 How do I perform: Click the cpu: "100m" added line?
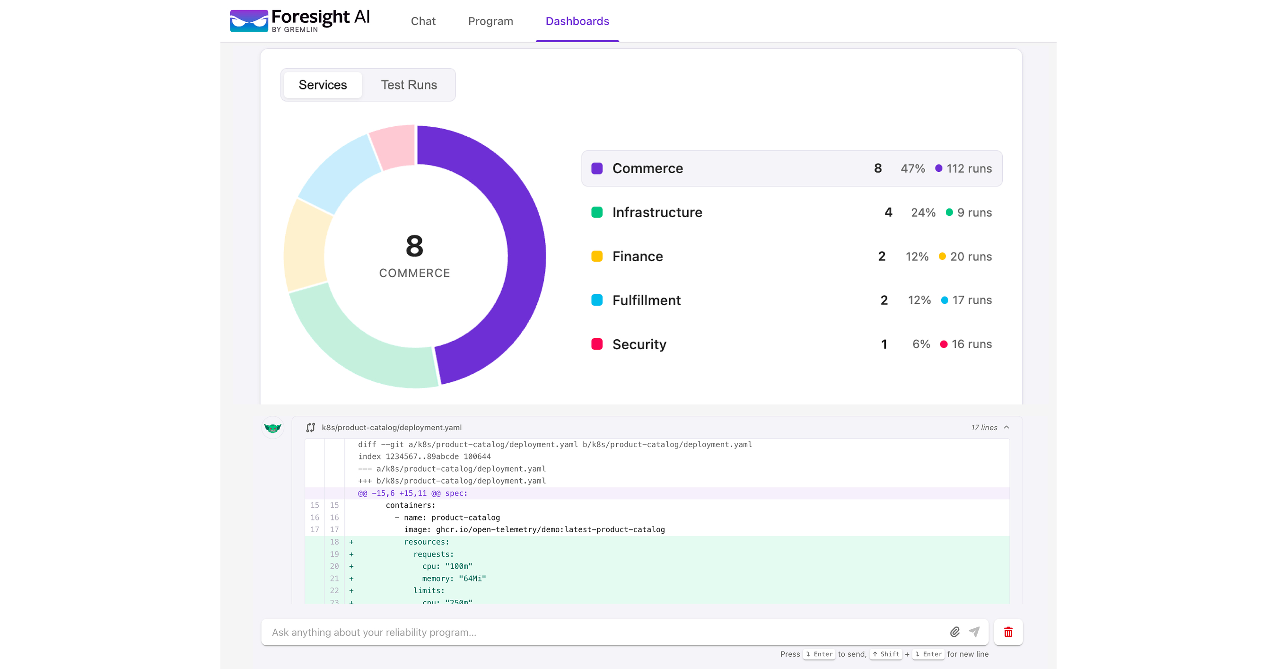point(447,566)
